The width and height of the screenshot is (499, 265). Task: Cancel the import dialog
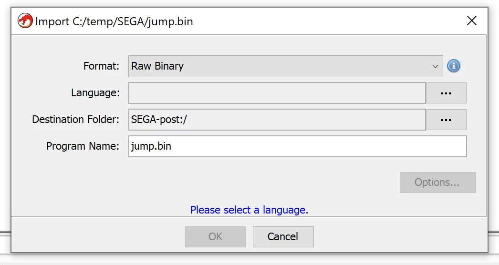[x=283, y=237]
